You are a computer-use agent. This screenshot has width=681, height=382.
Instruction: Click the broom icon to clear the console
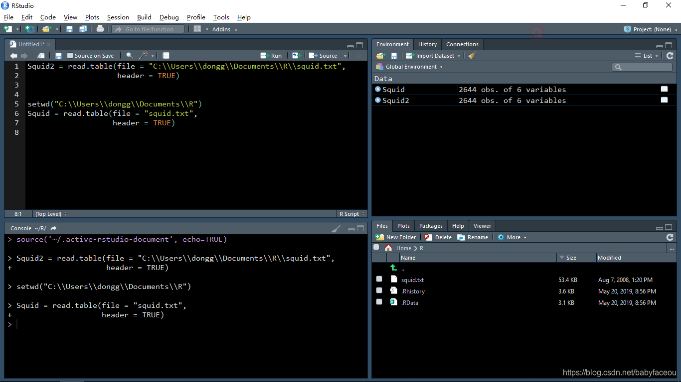point(337,228)
